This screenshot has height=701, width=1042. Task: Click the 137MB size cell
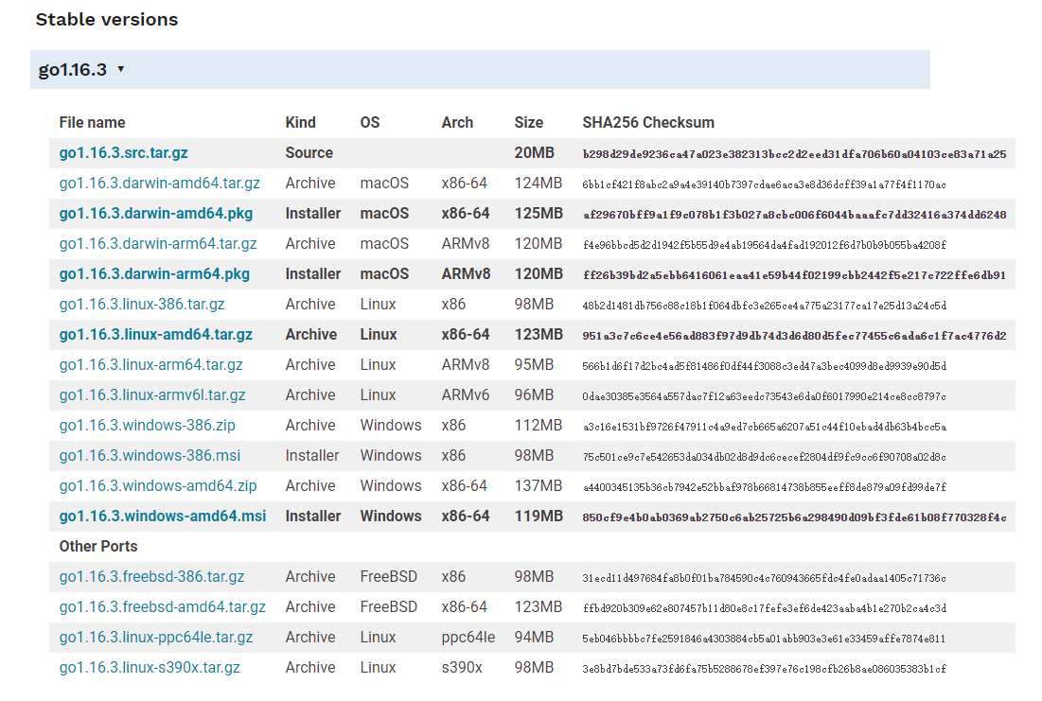tap(538, 485)
